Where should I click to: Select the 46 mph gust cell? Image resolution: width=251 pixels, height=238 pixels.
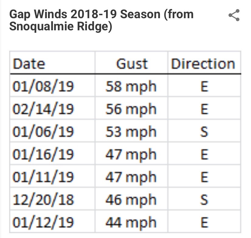click(131, 200)
